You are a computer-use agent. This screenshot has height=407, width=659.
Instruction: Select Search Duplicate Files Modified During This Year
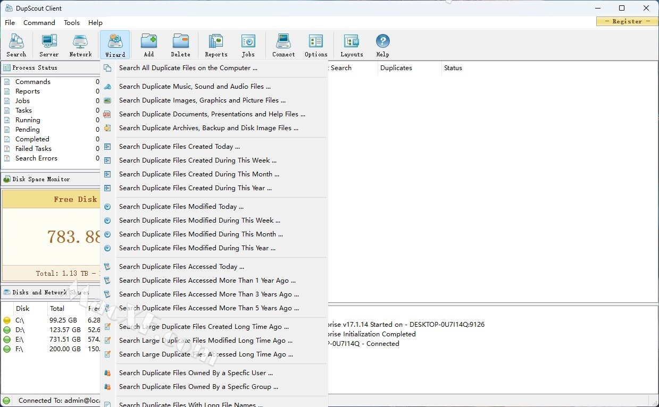click(x=214, y=248)
